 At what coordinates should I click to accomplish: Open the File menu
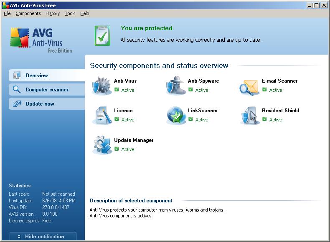[x=7, y=13]
